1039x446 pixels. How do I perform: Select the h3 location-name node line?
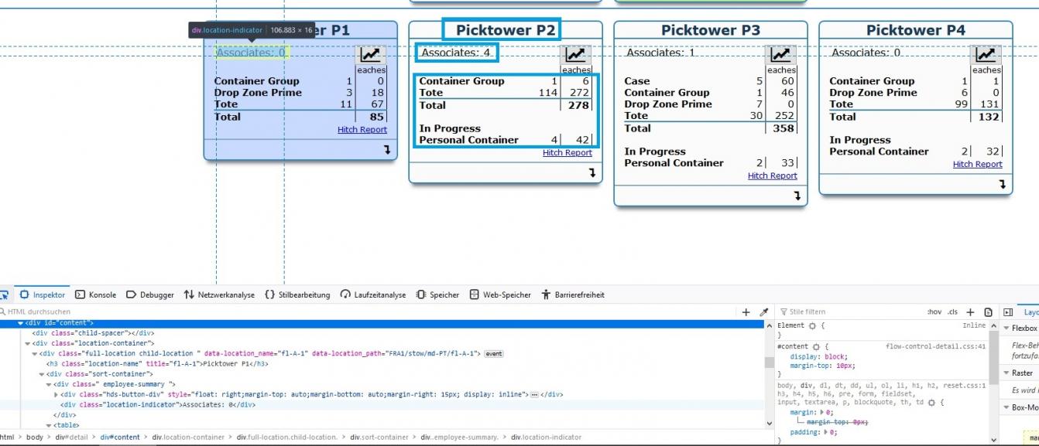pyautogui.click(x=157, y=363)
